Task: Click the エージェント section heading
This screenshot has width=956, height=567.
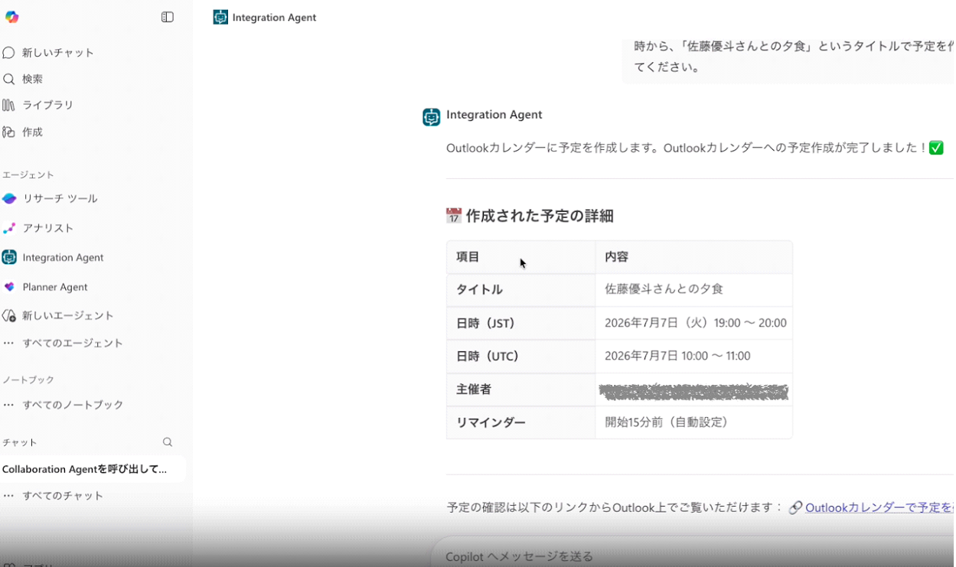Action: 28,174
